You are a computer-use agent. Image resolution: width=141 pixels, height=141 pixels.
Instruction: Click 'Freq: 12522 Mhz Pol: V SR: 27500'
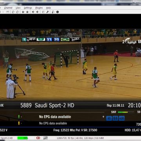(x=75, y=130)
